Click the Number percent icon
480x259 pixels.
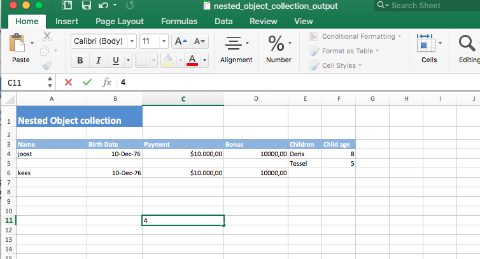(276, 43)
